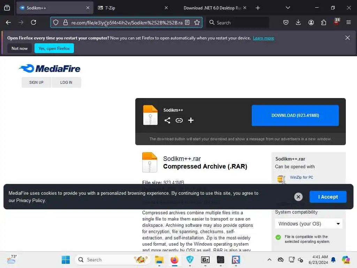Click the network icon in system tray
The width and height of the screenshot is (357, 268).
tap(292, 260)
